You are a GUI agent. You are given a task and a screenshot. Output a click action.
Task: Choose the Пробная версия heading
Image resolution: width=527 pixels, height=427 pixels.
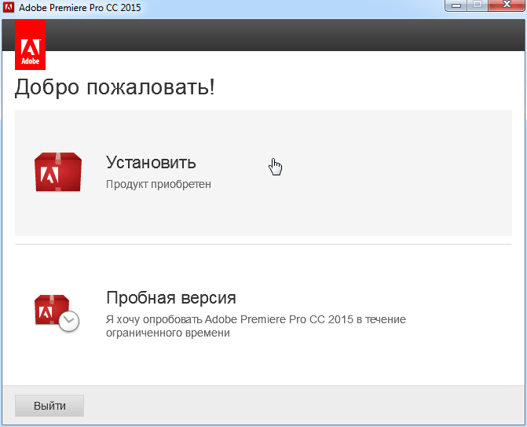pyautogui.click(x=170, y=298)
